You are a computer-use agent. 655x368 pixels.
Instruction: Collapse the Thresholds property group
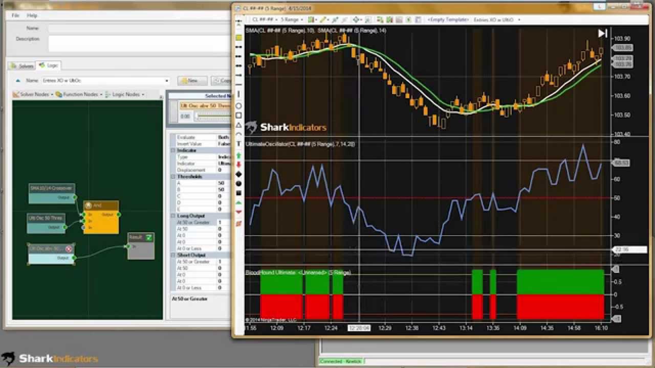coord(173,177)
